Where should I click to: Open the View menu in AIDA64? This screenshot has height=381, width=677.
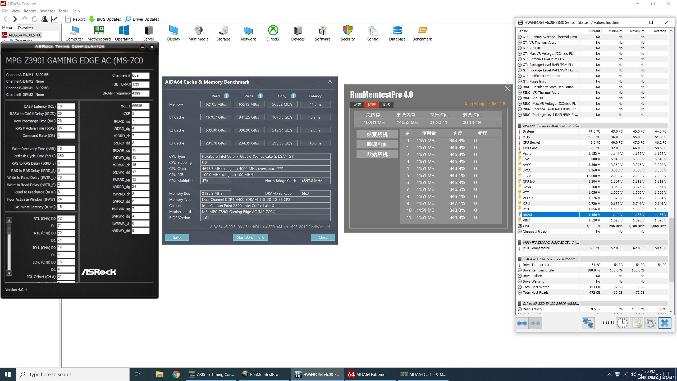click(x=16, y=11)
